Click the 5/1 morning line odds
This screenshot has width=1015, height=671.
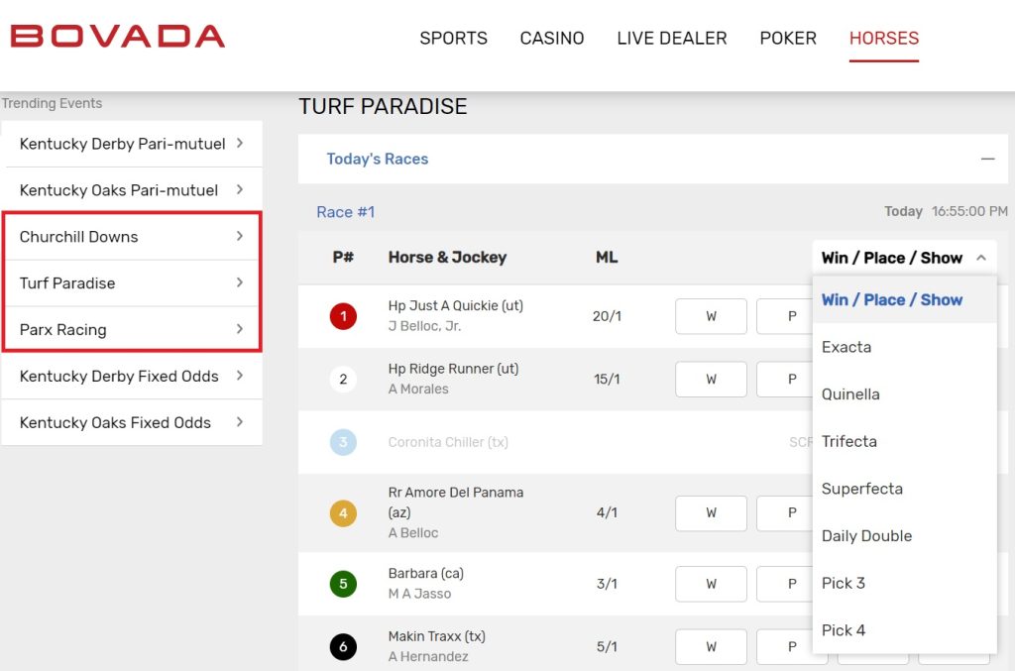pos(607,646)
